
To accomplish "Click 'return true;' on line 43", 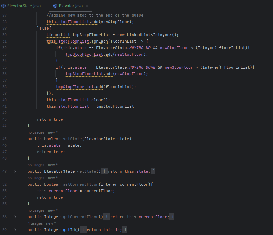I will 51,119.
